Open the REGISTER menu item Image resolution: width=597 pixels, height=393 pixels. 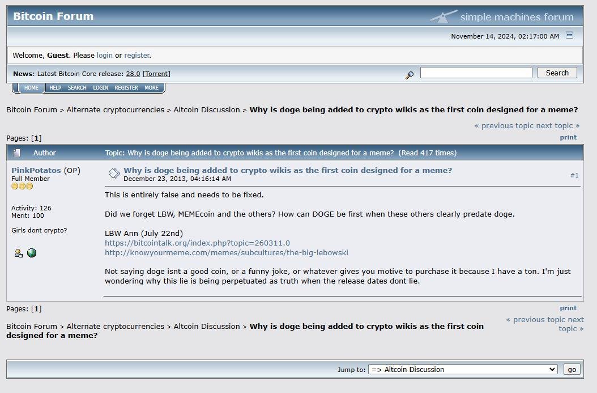(126, 88)
